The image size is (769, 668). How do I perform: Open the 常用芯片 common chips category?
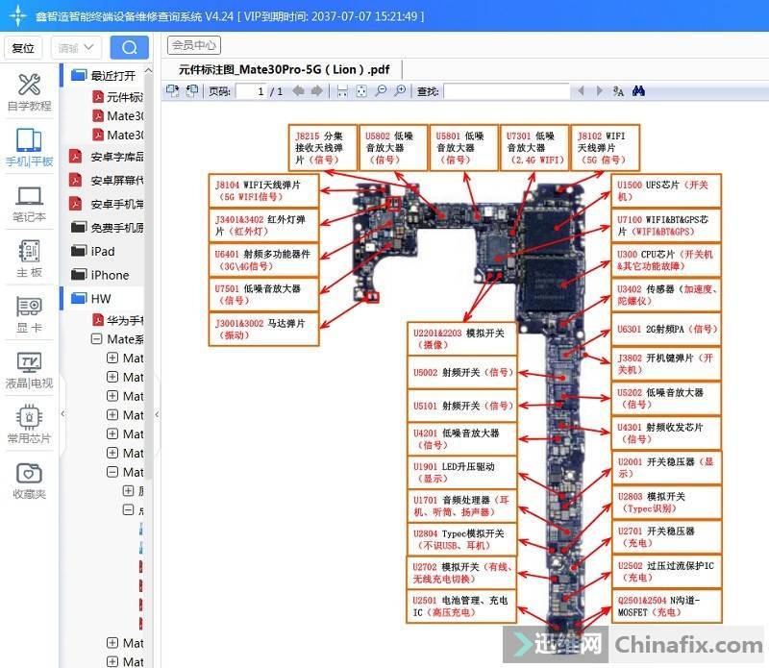(x=29, y=426)
